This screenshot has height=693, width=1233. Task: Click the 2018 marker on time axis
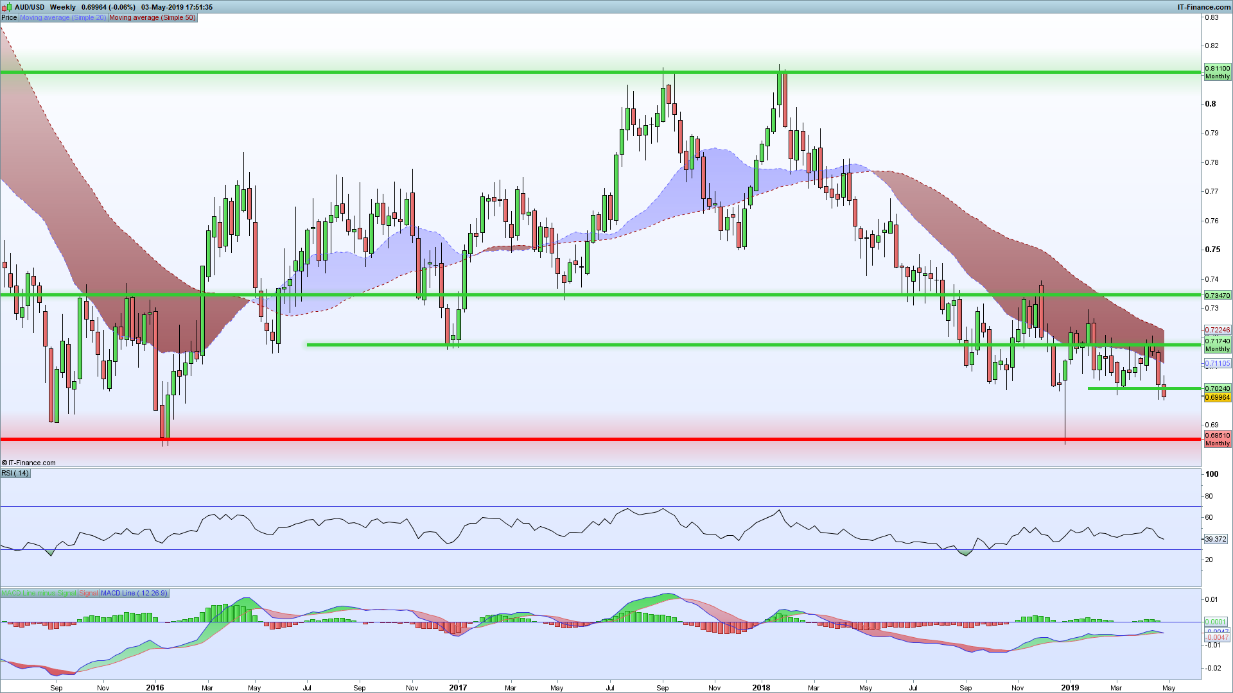(x=761, y=688)
